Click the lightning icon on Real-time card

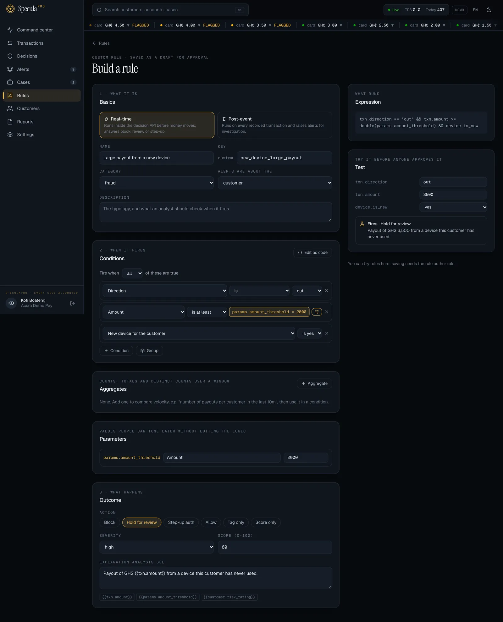(x=106, y=119)
